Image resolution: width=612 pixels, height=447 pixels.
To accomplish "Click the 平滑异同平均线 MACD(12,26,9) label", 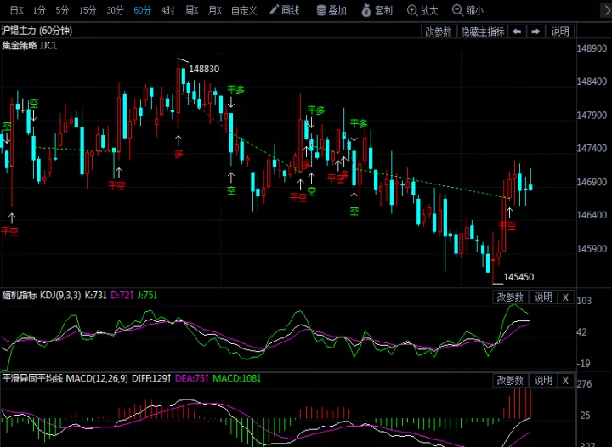I will (x=65, y=378).
